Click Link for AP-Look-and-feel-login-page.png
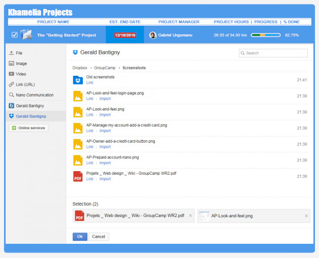 [x=90, y=99]
